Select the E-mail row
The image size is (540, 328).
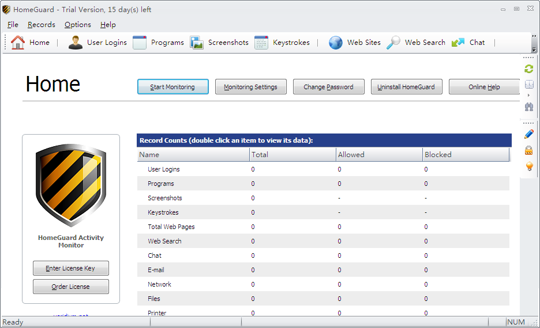[x=323, y=270]
